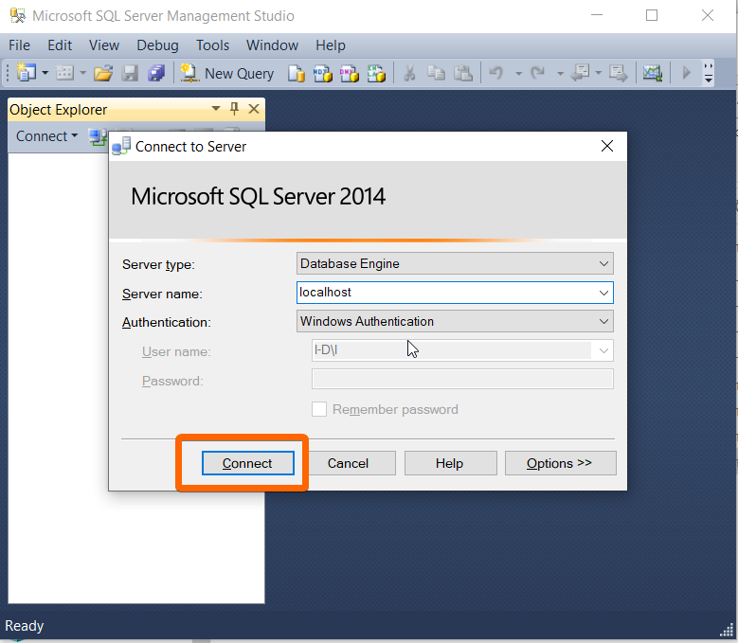
Task: Open the toolbar overflow options arrow
Action: coord(709,73)
